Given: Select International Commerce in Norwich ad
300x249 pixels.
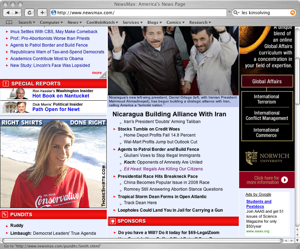Looking at the screenshot, I should coord(266,133).
